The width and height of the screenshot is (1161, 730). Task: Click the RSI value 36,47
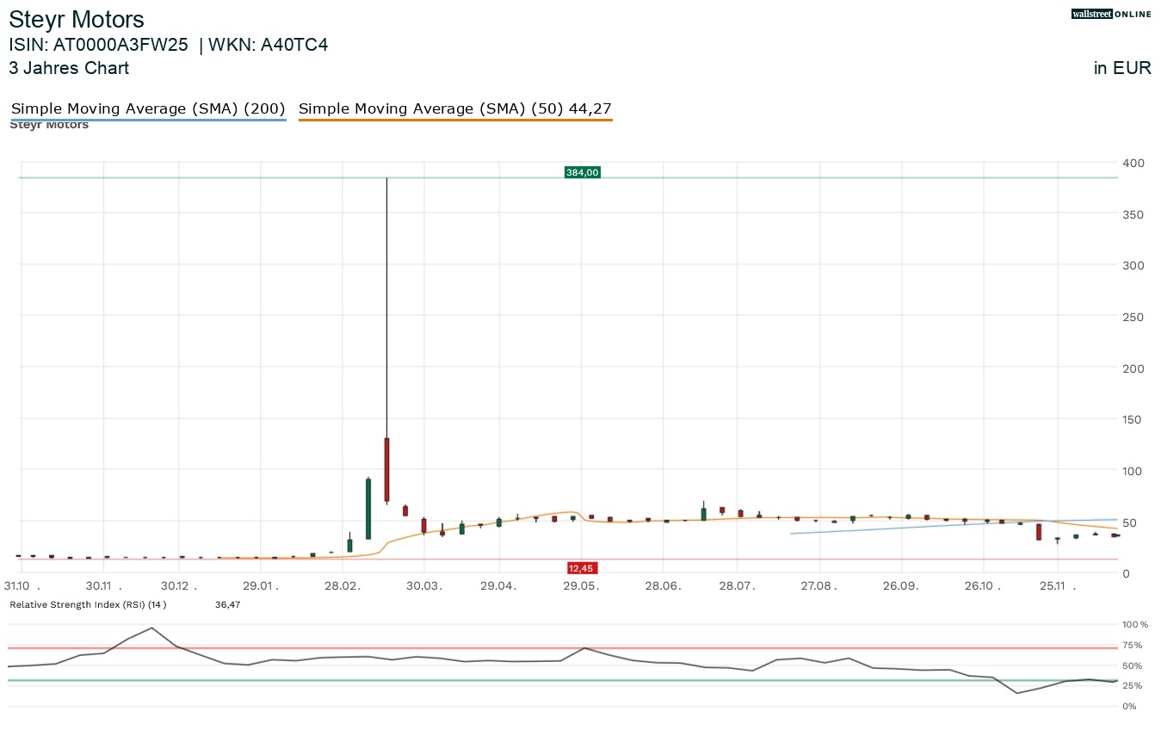coord(227,604)
